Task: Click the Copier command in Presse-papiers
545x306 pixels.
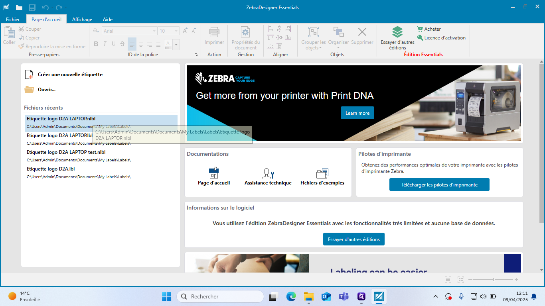Action: point(29,38)
